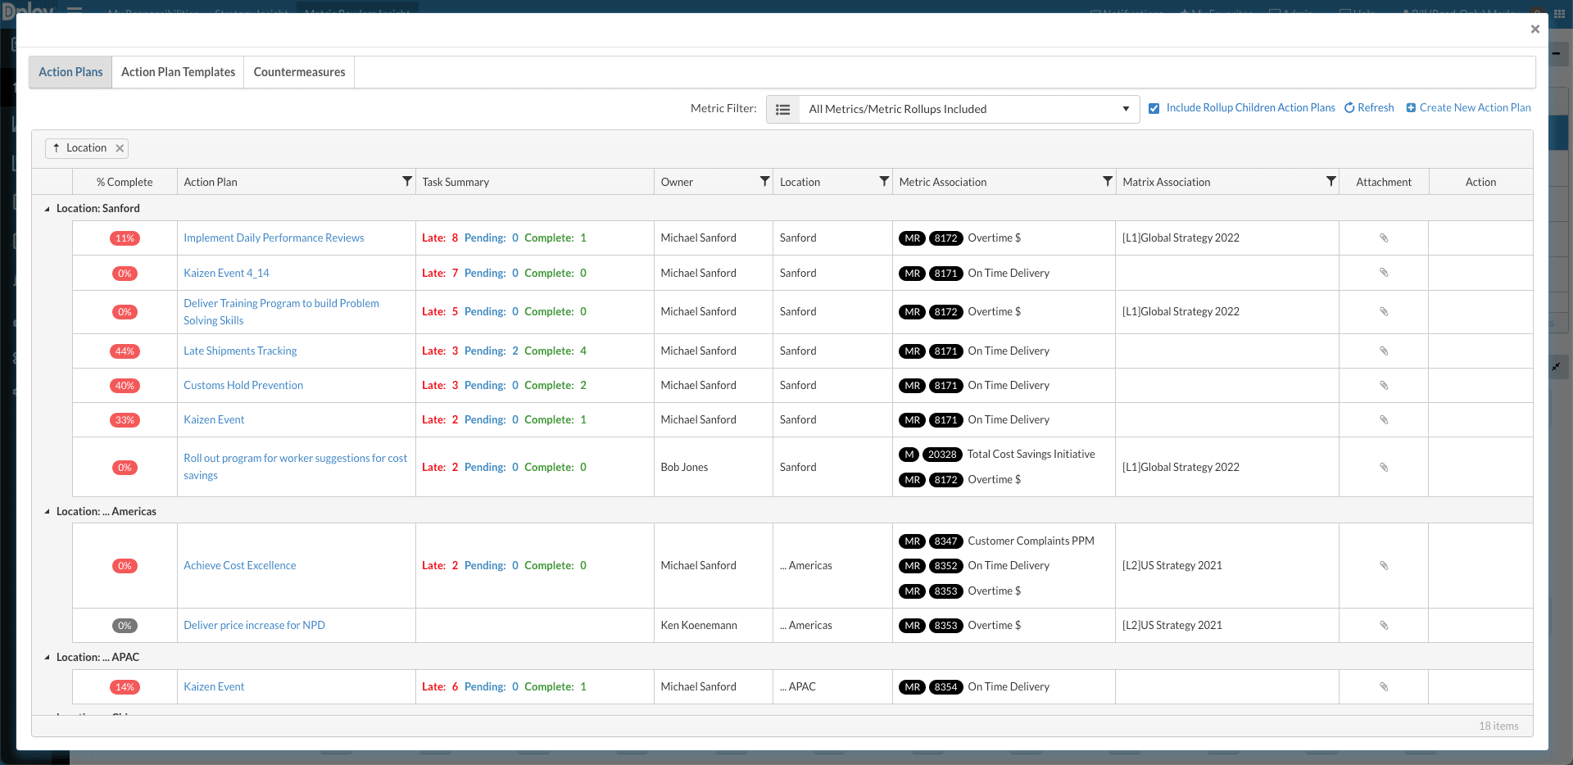Viewport: 1573px width, 765px height.
Task: Click the Metric Filter list icon
Action: pyautogui.click(x=782, y=108)
